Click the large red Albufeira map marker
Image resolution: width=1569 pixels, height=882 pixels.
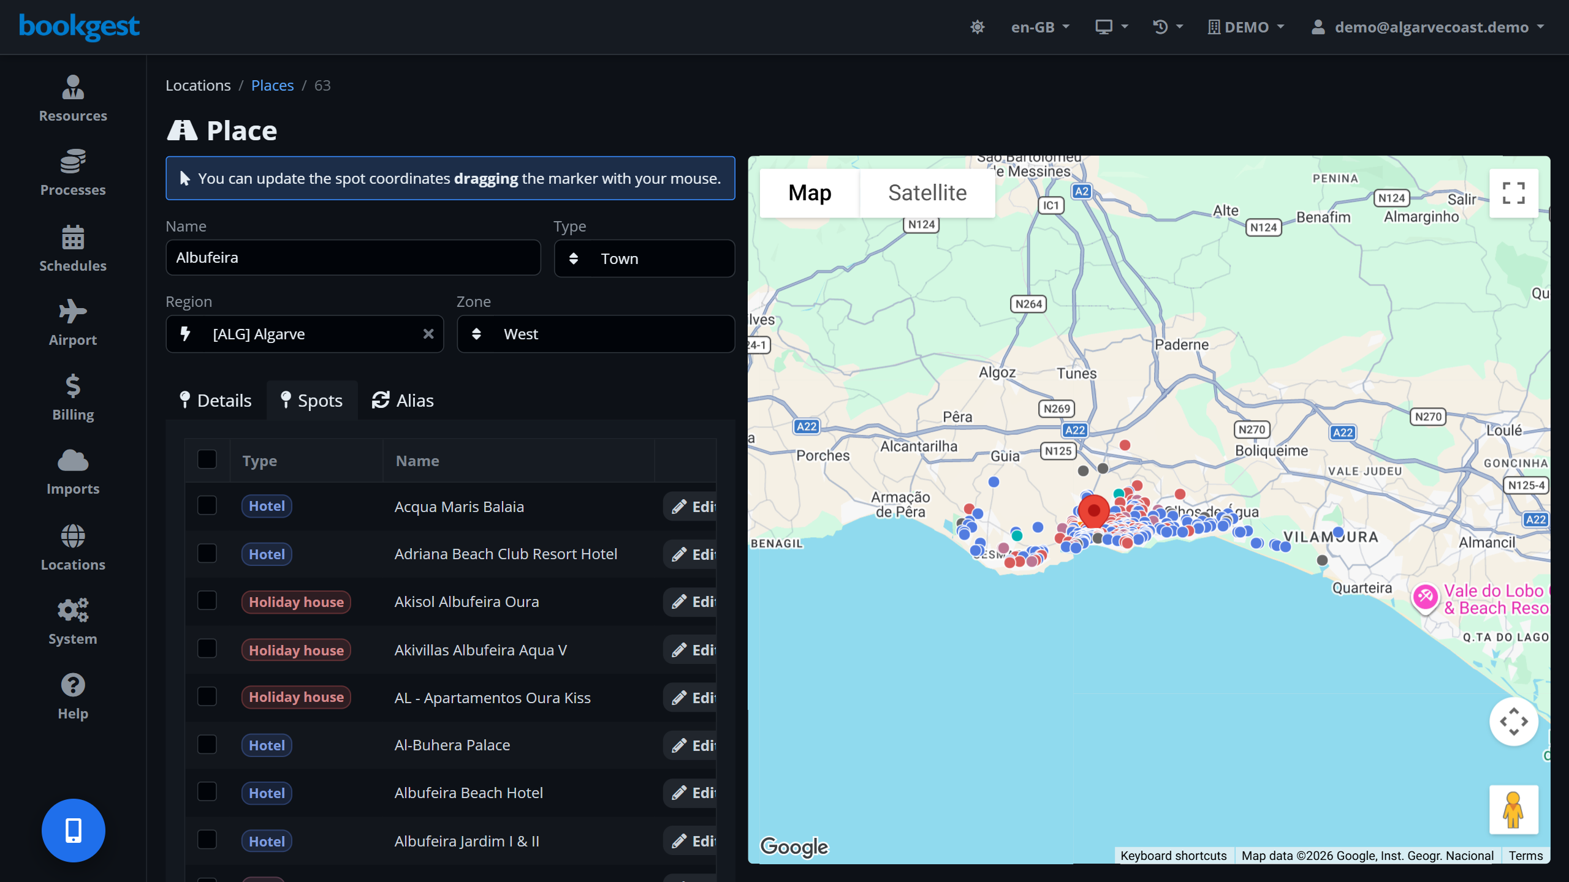pos(1093,511)
